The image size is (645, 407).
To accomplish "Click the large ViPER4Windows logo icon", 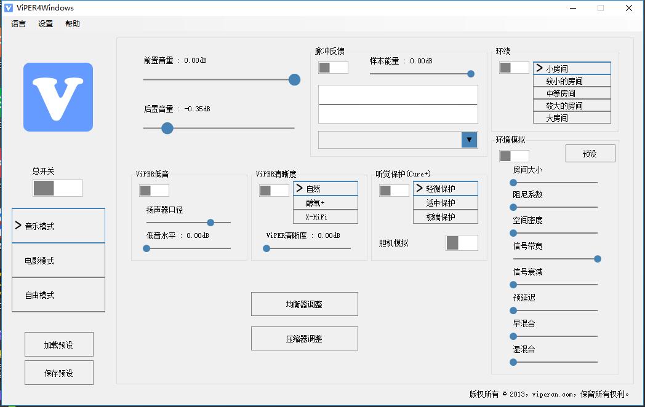I will click(58, 97).
